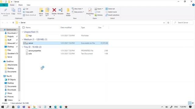This screenshot has width=195, height=109.
Task: Open OneDrive in navigation pane
Action: tap(10, 61)
